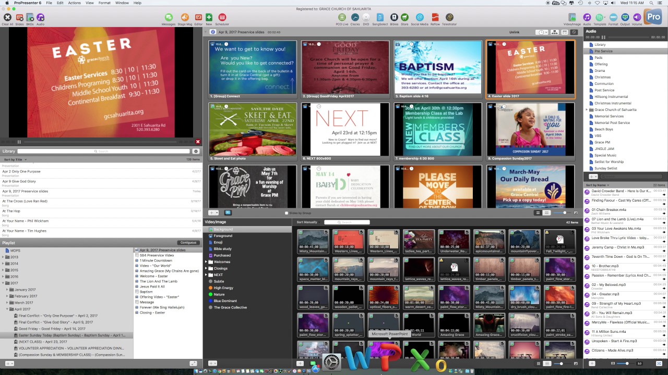Select the Pre Service audio playlist
The width and height of the screenshot is (668, 375).
[604, 51]
